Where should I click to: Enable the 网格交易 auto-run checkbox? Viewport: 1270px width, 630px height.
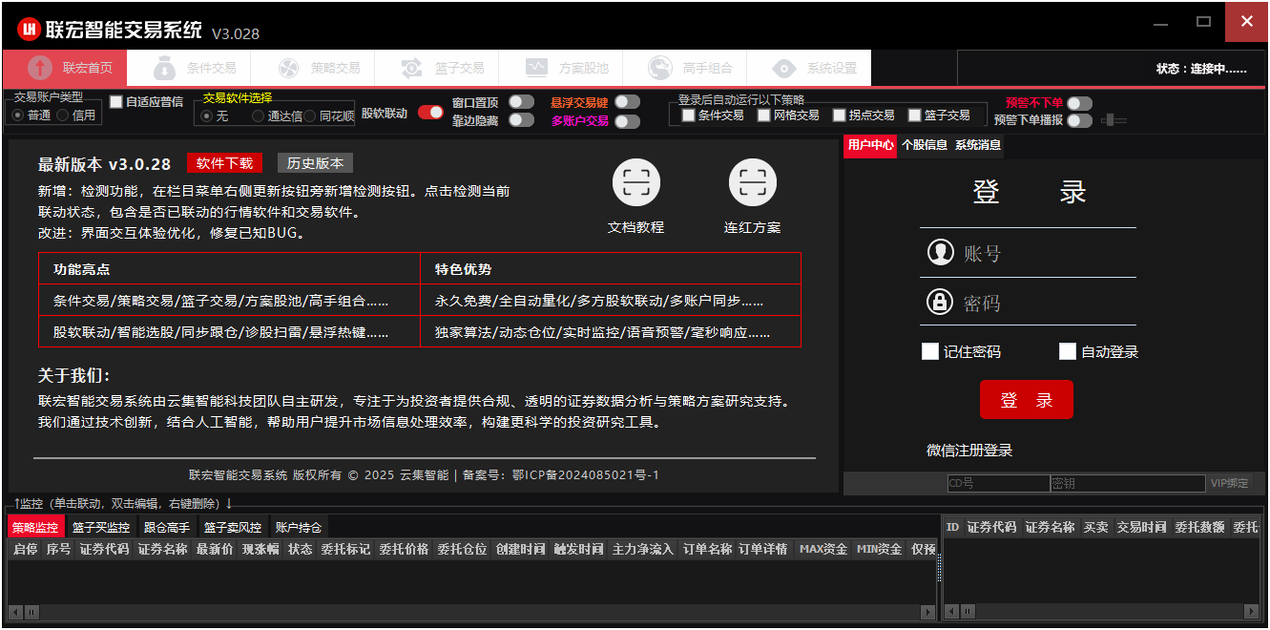764,115
